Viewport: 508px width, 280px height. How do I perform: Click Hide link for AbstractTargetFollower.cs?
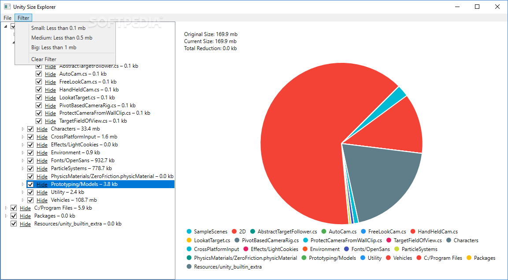click(x=50, y=66)
